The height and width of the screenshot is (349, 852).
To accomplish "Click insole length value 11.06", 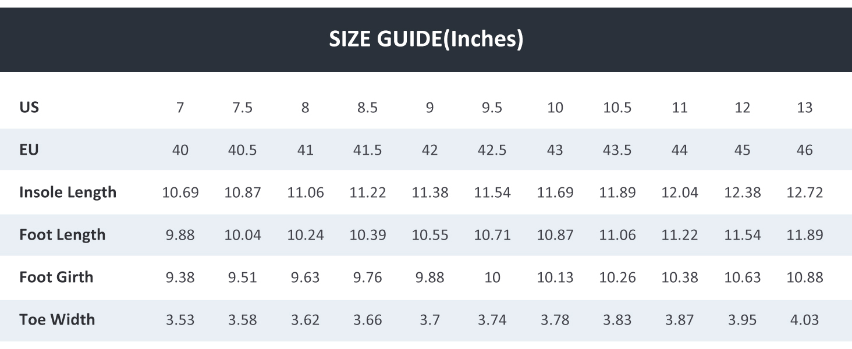I will 306,193.
